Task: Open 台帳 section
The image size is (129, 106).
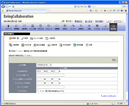Action: click(x=89, y=45)
